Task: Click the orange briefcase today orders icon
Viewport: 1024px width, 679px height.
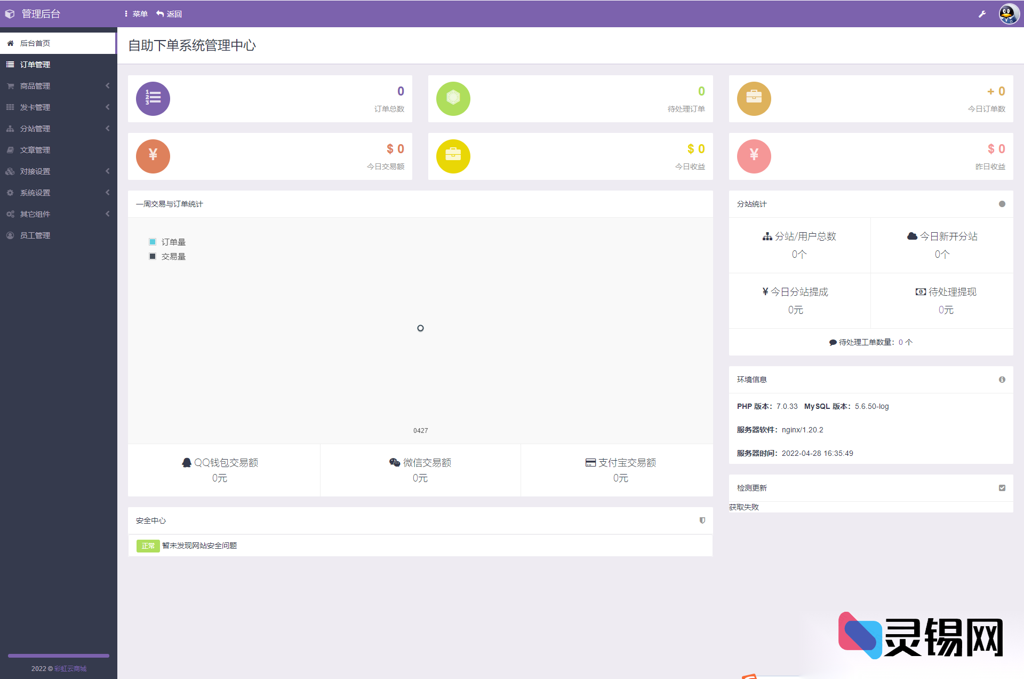Action: pyautogui.click(x=754, y=99)
